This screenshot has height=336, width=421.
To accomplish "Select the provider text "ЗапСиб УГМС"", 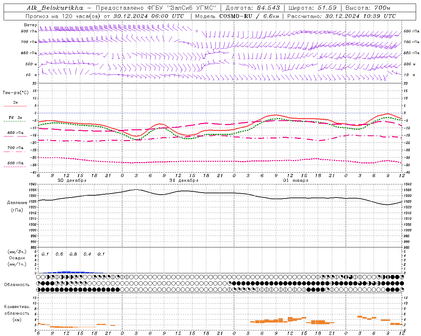I will click(x=192, y=8).
